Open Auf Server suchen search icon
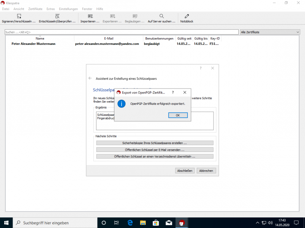 (162, 16)
